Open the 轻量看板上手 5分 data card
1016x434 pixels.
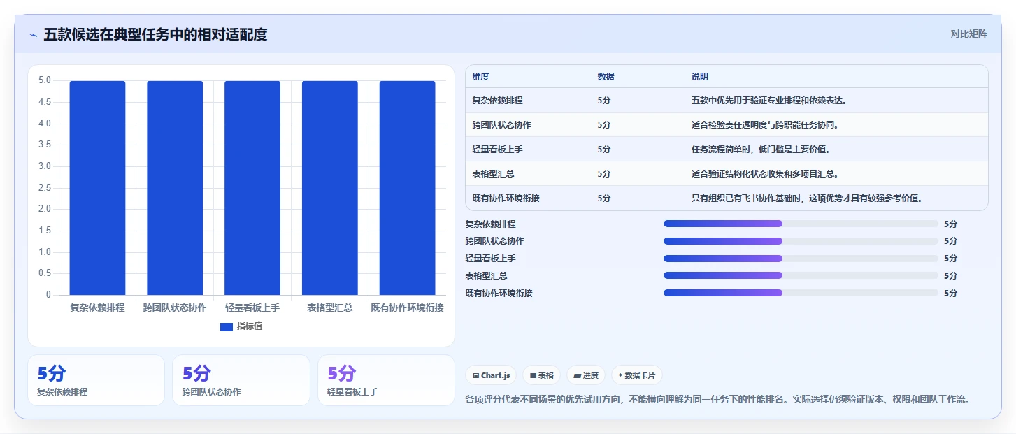(x=386, y=380)
